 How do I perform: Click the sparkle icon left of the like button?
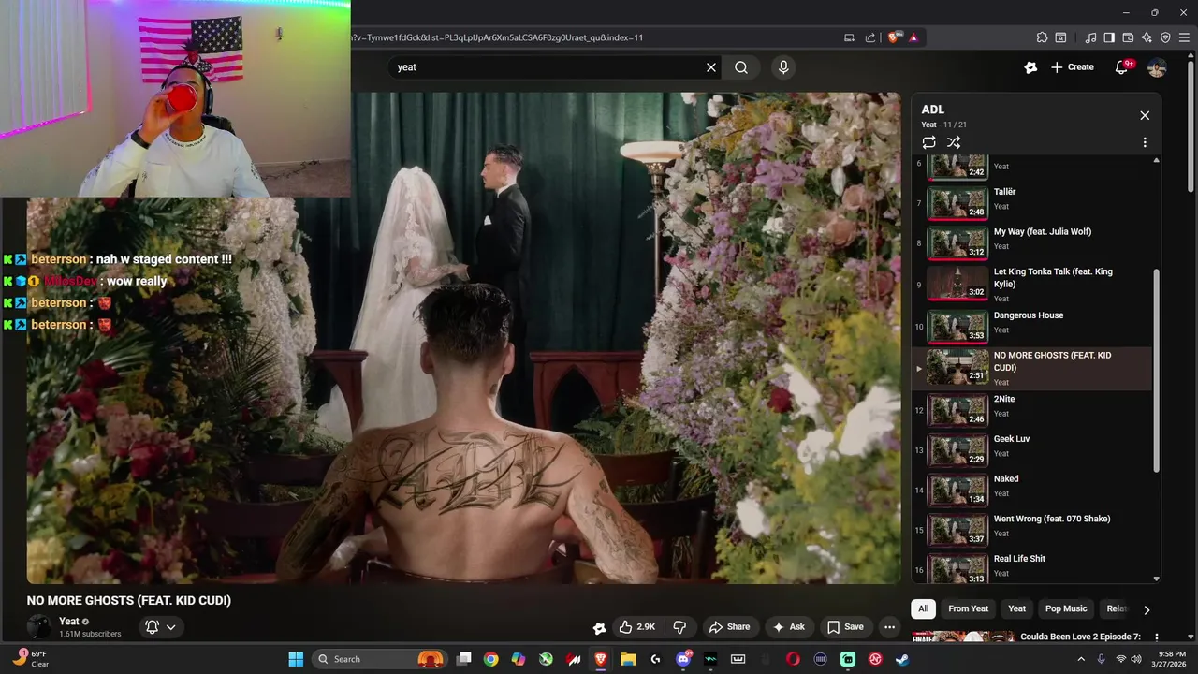599,627
